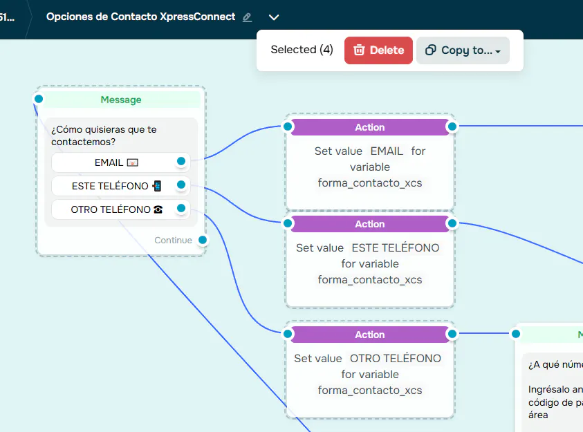Viewport: 583px width, 432px height.
Task: Click the EMAIL option output connector dot
Action: [181, 162]
